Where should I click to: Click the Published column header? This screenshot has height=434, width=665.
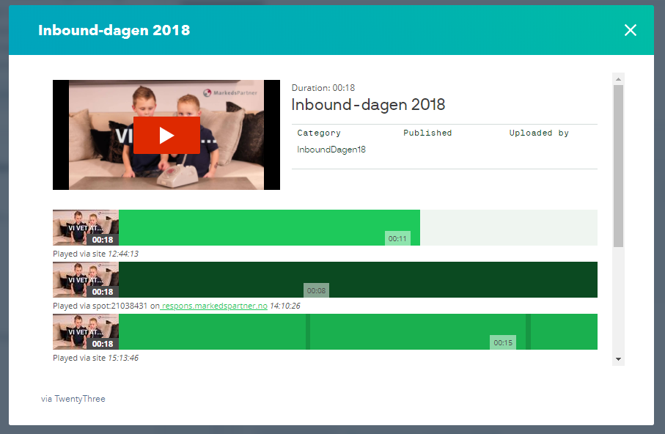427,133
